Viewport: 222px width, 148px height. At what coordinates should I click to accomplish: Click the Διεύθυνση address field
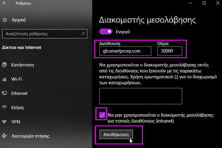(x=125, y=51)
